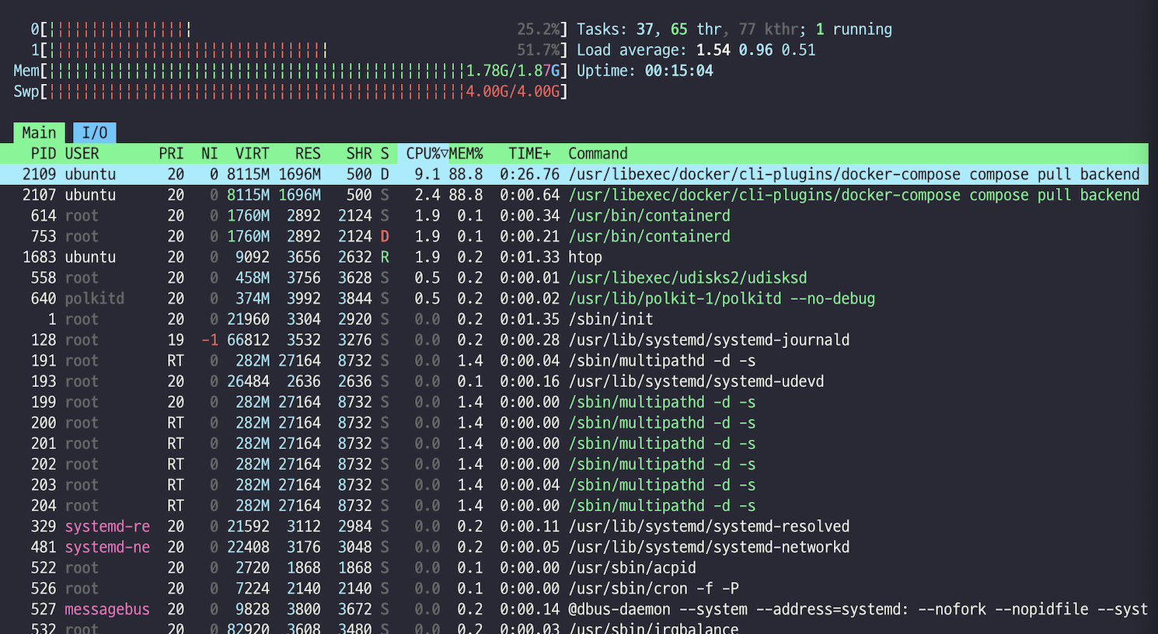Select the systemd-networkd process row
The width and height of the screenshot is (1158, 634).
click(x=574, y=547)
